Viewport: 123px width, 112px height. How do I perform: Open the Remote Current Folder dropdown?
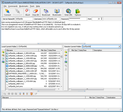pos(119,46)
